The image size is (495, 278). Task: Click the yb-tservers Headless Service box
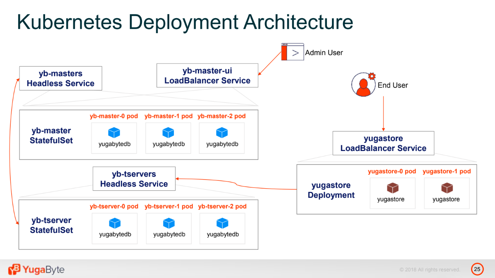(x=134, y=179)
